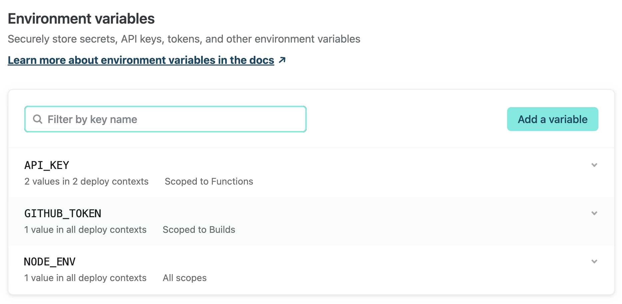Click the magnifier icon in the filter box
622x304 pixels.
pos(38,119)
